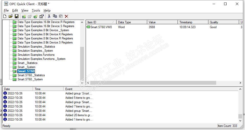The height and width of the screenshot is (130, 245).
Task: Click the 'Added 7 items to gro...' event
Action: click(x=79, y=106)
